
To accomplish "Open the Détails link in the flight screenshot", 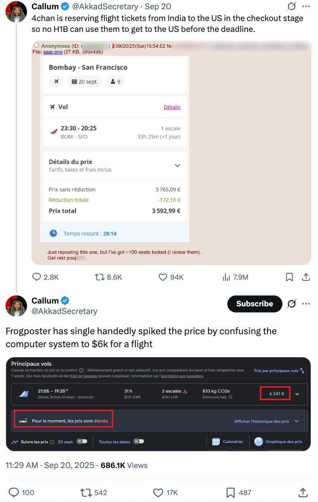I will coord(172,107).
